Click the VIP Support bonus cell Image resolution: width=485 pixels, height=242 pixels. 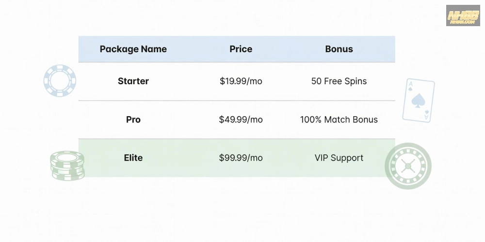(339, 158)
